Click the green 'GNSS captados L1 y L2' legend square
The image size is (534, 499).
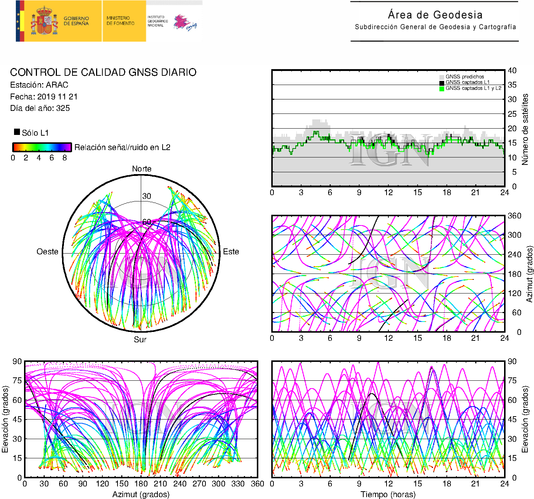(442, 88)
